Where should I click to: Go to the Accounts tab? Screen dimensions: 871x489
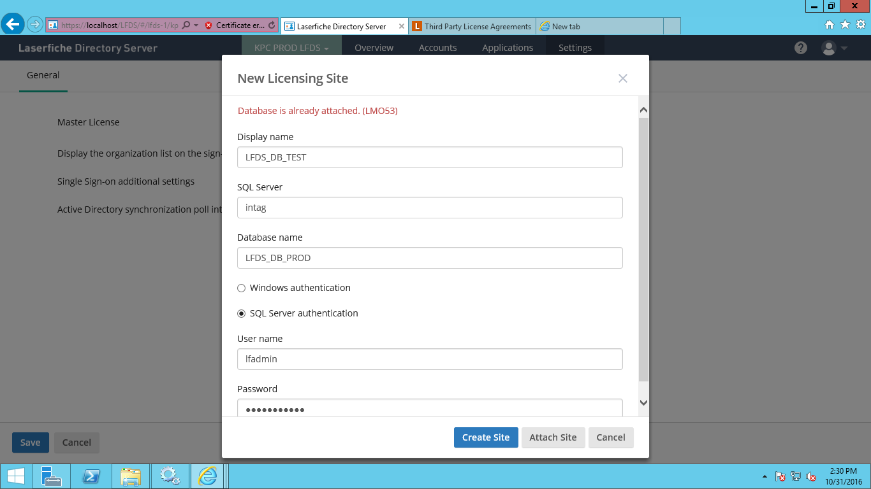pos(437,48)
